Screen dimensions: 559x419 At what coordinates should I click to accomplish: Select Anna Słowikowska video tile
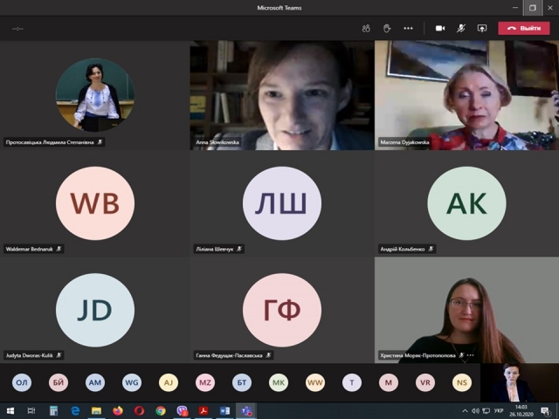click(x=282, y=95)
